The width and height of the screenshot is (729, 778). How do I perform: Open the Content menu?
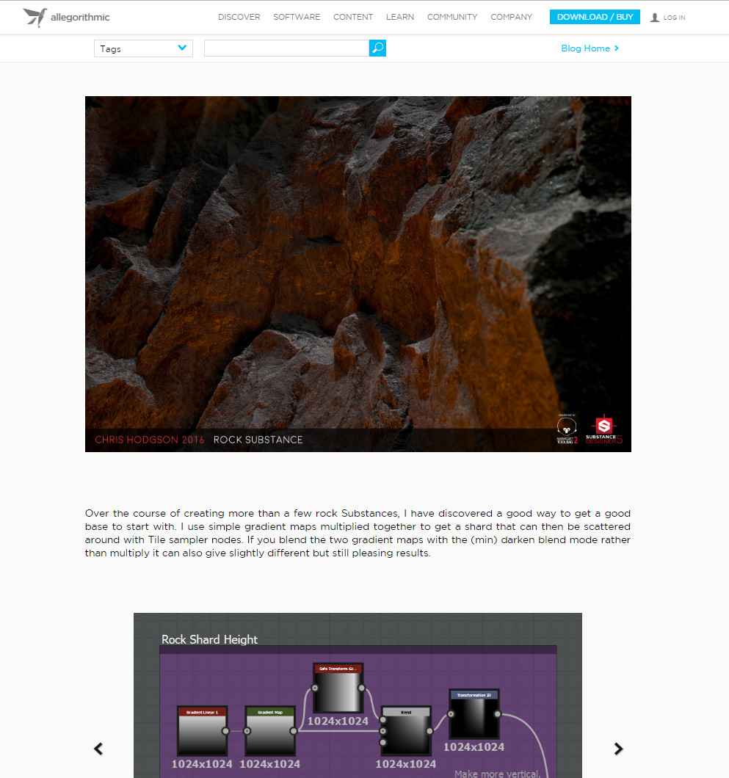pos(353,17)
